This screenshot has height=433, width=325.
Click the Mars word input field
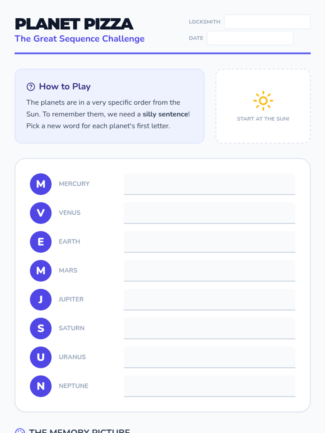209,271
